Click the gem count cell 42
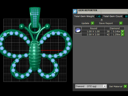Viewport: 128px width, 96px height. [108, 35]
